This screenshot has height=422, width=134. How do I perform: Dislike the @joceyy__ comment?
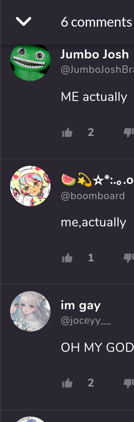(129, 383)
